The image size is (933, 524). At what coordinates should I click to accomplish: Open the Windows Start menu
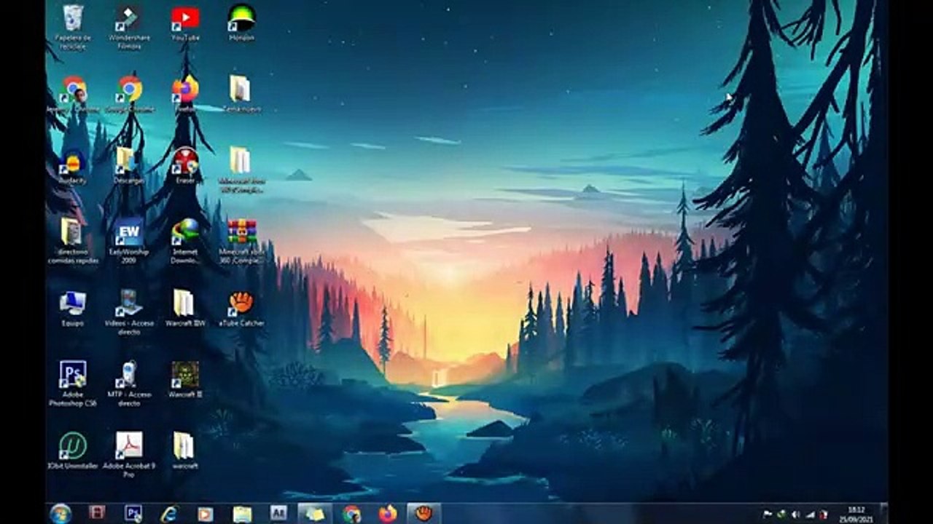(60, 513)
